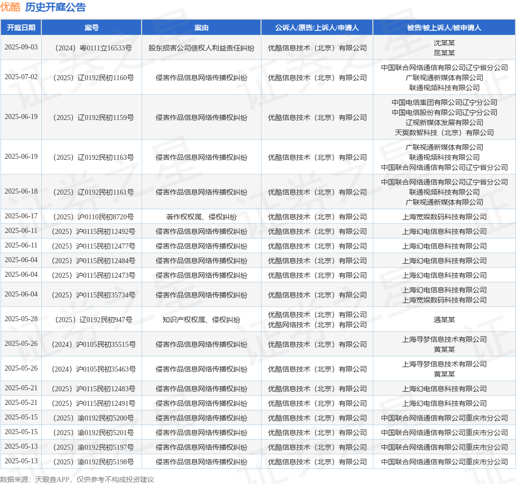The width and height of the screenshot is (516, 484).
Task: Click the 优酷 title text
Action: coord(11,7)
